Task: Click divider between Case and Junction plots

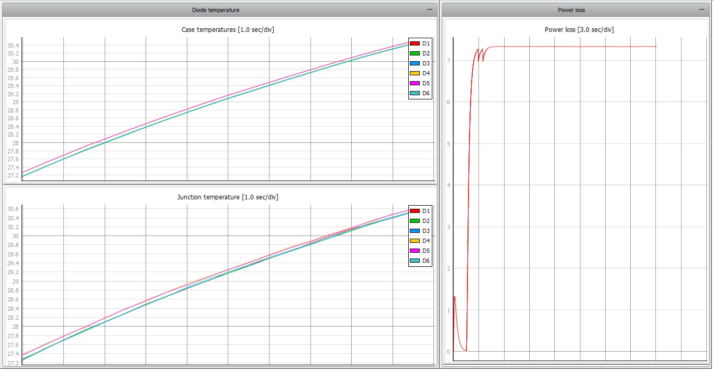Action: [x=220, y=185]
